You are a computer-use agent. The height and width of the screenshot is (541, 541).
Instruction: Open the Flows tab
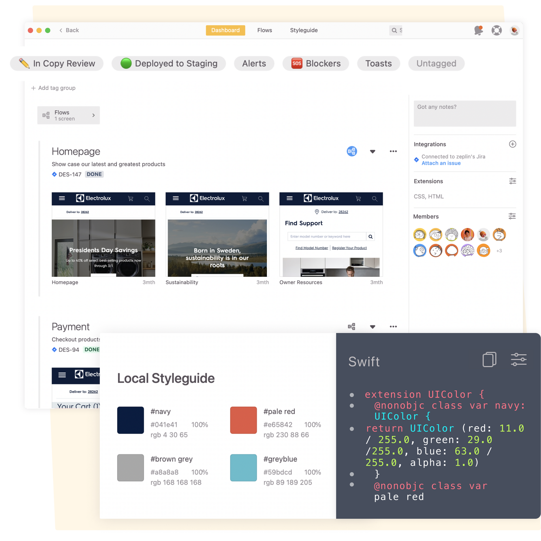pos(265,30)
